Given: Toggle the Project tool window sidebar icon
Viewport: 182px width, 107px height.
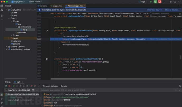Looking at the screenshot, I should click(2, 6).
